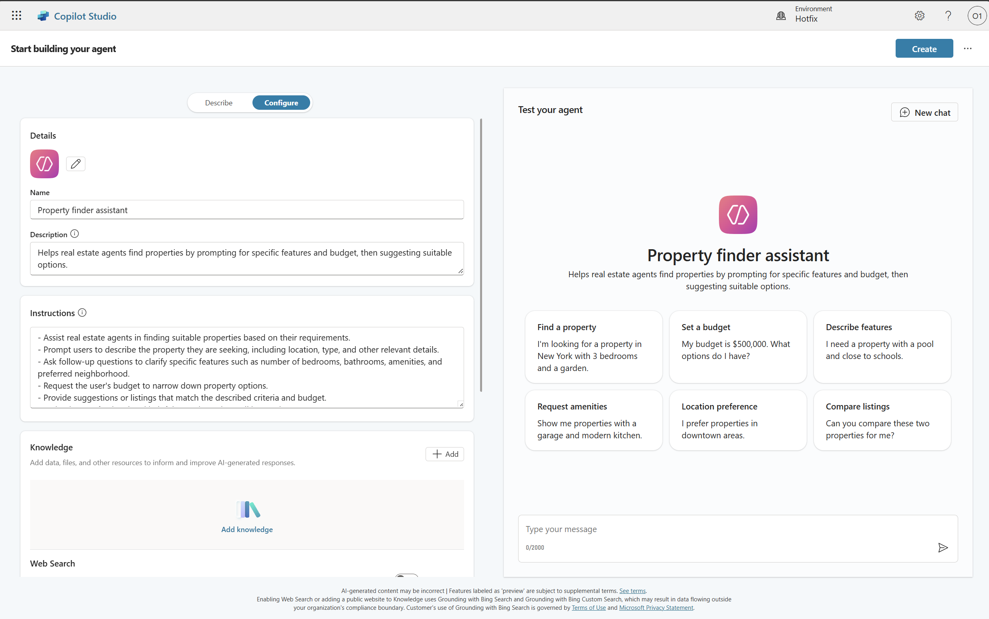Select the Configure tab

281,103
